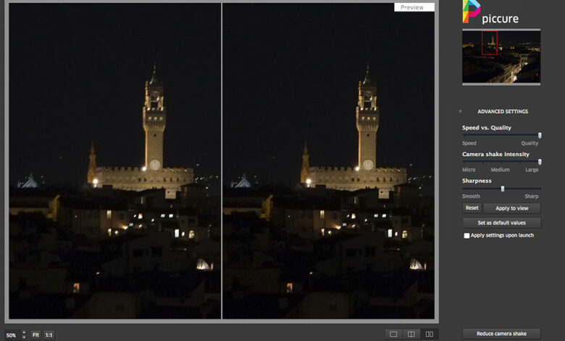The height and width of the screenshot is (341, 565).
Task: Click the Micro intensity label
Action: tap(469, 170)
